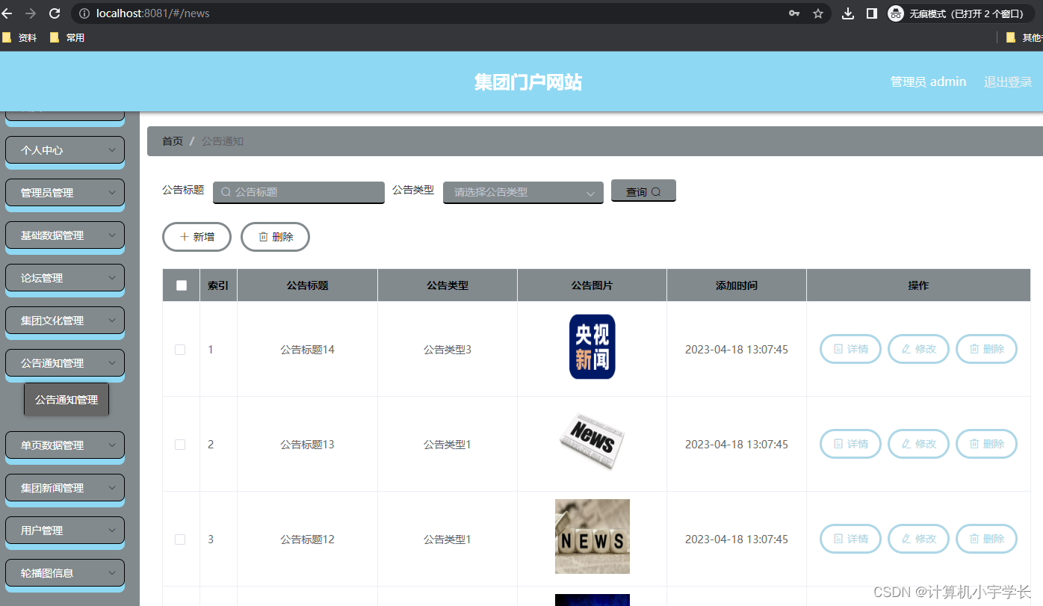Expand 论坛管理 sidebar menu
Viewport: 1043px width, 606px height.
(x=65, y=278)
